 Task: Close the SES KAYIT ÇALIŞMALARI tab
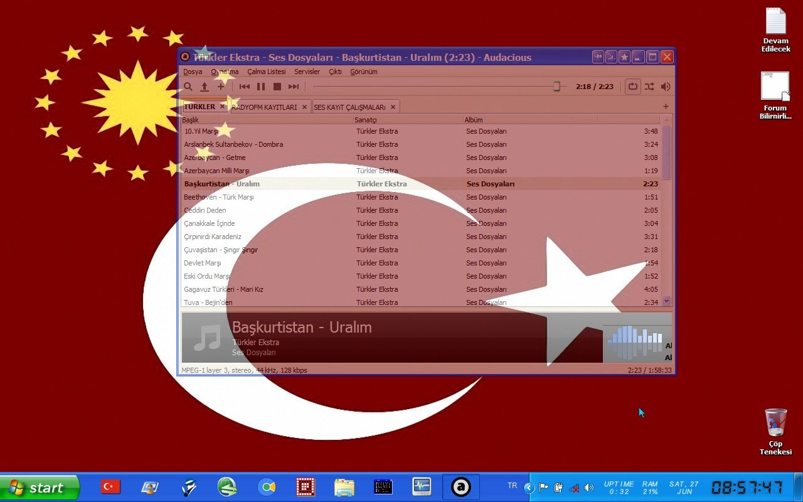tap(393, 107)
